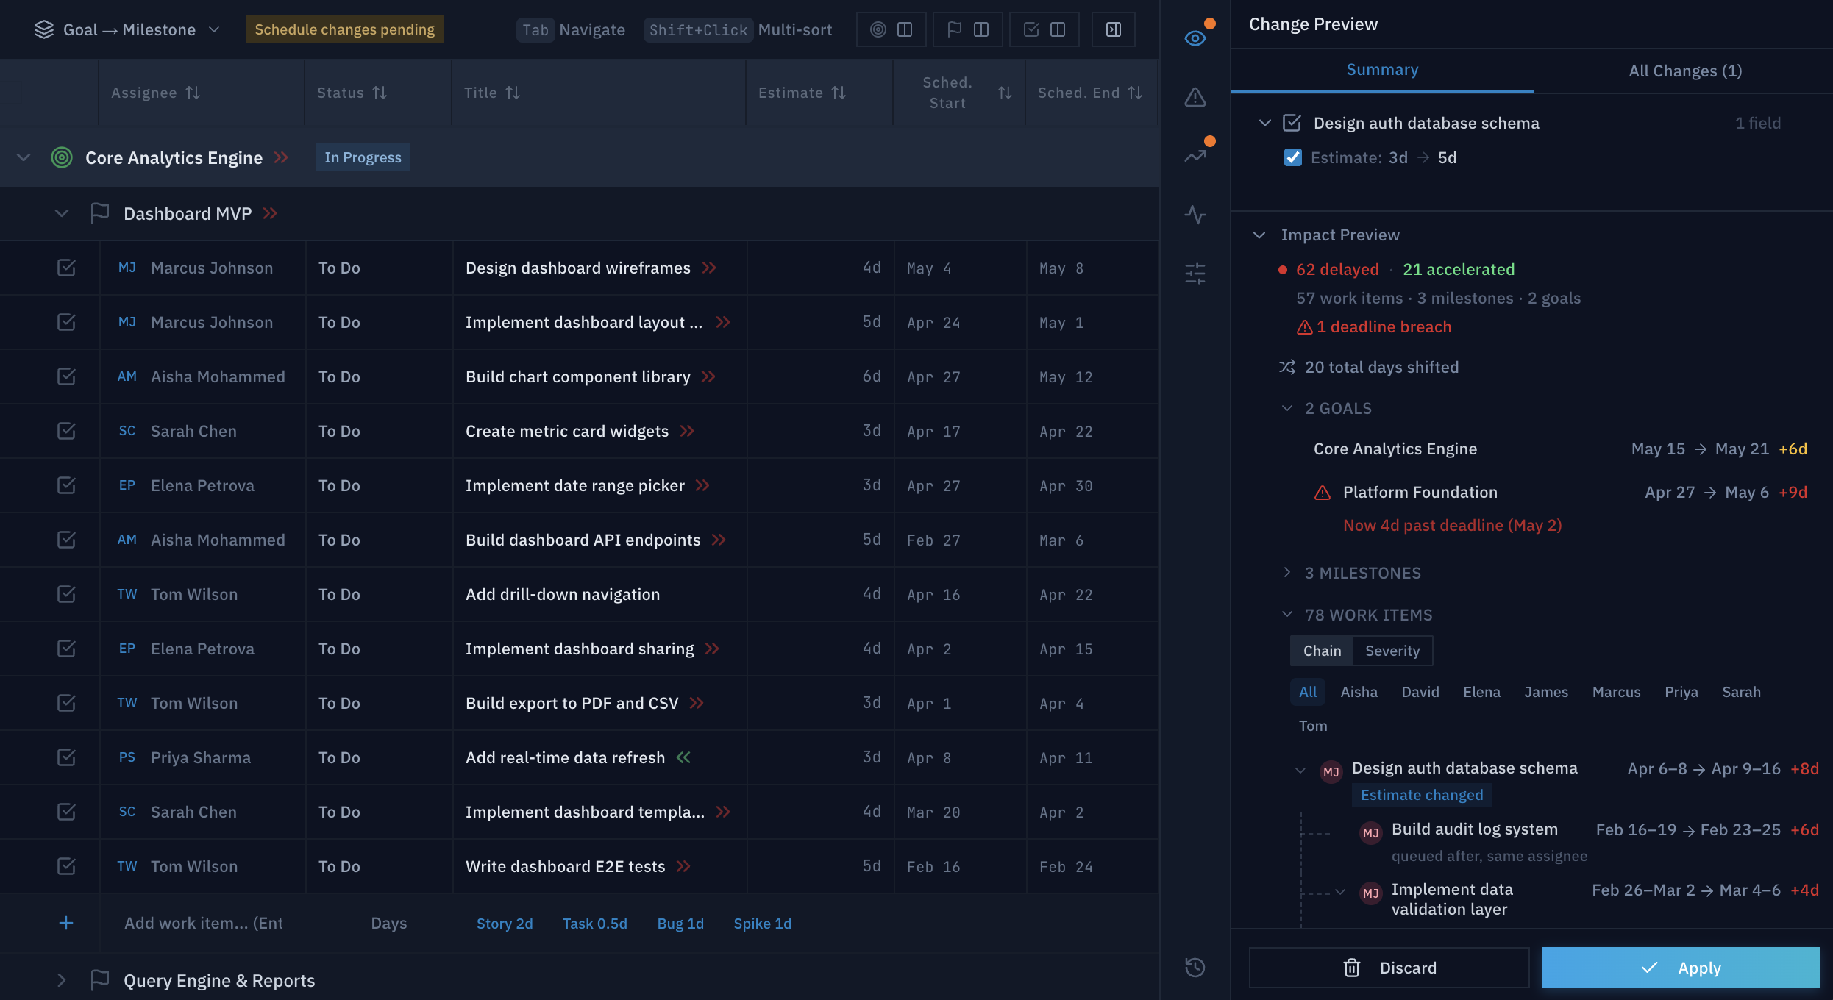
Task: Switch to the All Changes tab
Action: (x=1685, y=70)
